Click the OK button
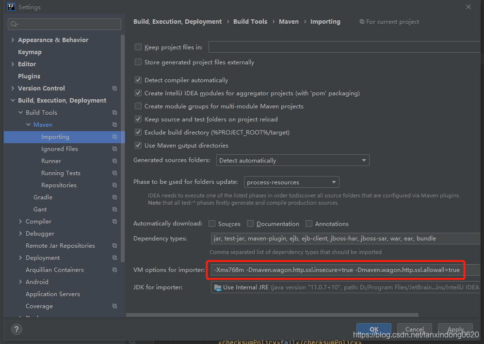 point(374,329)
